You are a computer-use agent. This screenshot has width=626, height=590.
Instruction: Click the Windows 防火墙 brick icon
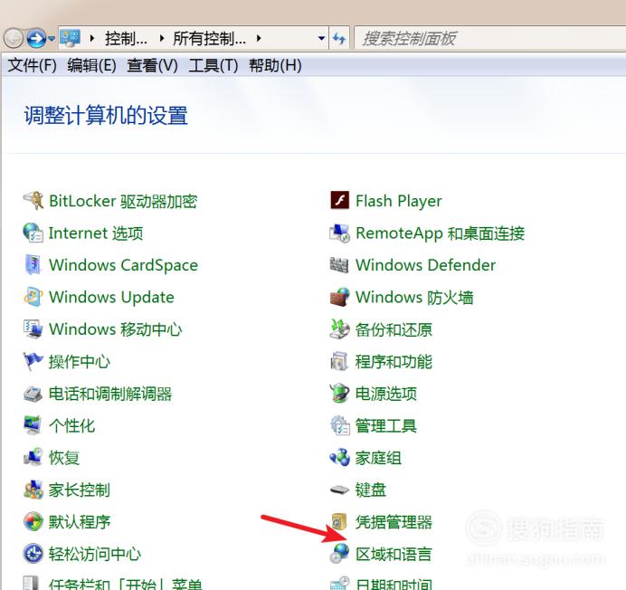340,297
